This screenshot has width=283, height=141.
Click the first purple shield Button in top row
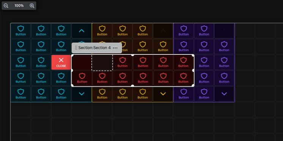click(184, 31)
